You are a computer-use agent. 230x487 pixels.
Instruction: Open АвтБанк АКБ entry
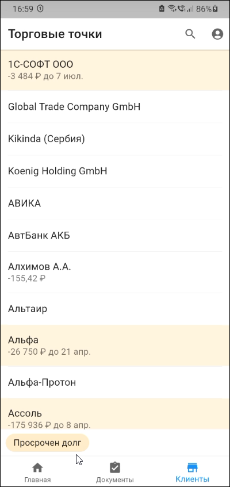coord(115,236)
